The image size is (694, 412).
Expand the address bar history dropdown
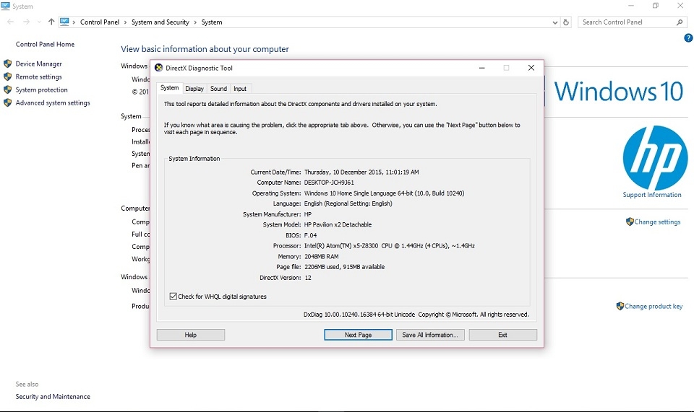[x=555, y=22]
